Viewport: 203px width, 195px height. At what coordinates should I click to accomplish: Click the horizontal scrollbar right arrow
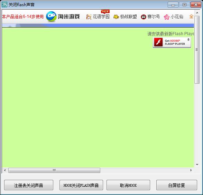pyautogui.click(x=191, y=170)
